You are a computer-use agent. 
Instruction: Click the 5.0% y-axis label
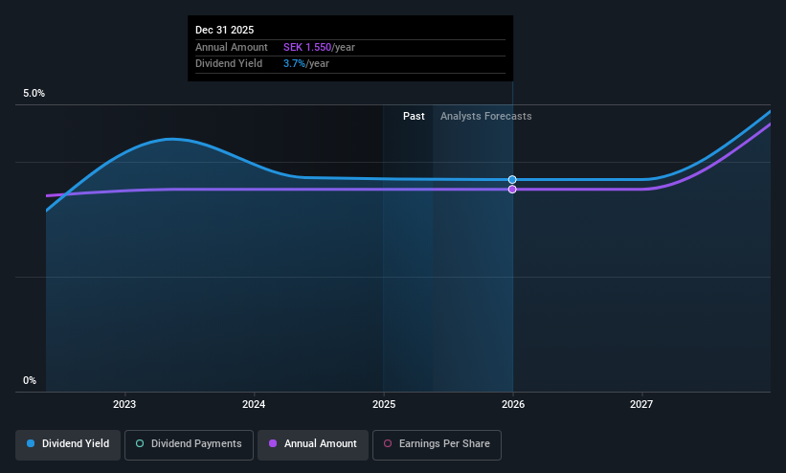point(34,93)
